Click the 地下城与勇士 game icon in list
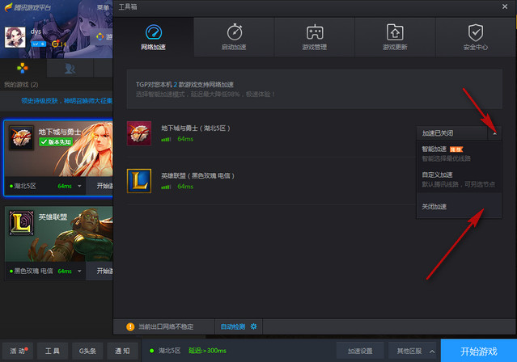 [x=139, y=133]
